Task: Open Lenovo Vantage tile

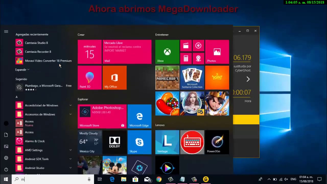Action: [167, 142]
